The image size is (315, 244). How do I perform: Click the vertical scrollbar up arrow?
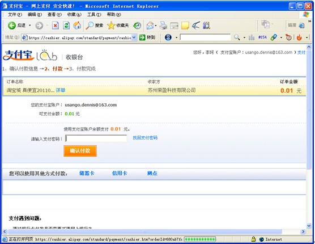(309, 47)
